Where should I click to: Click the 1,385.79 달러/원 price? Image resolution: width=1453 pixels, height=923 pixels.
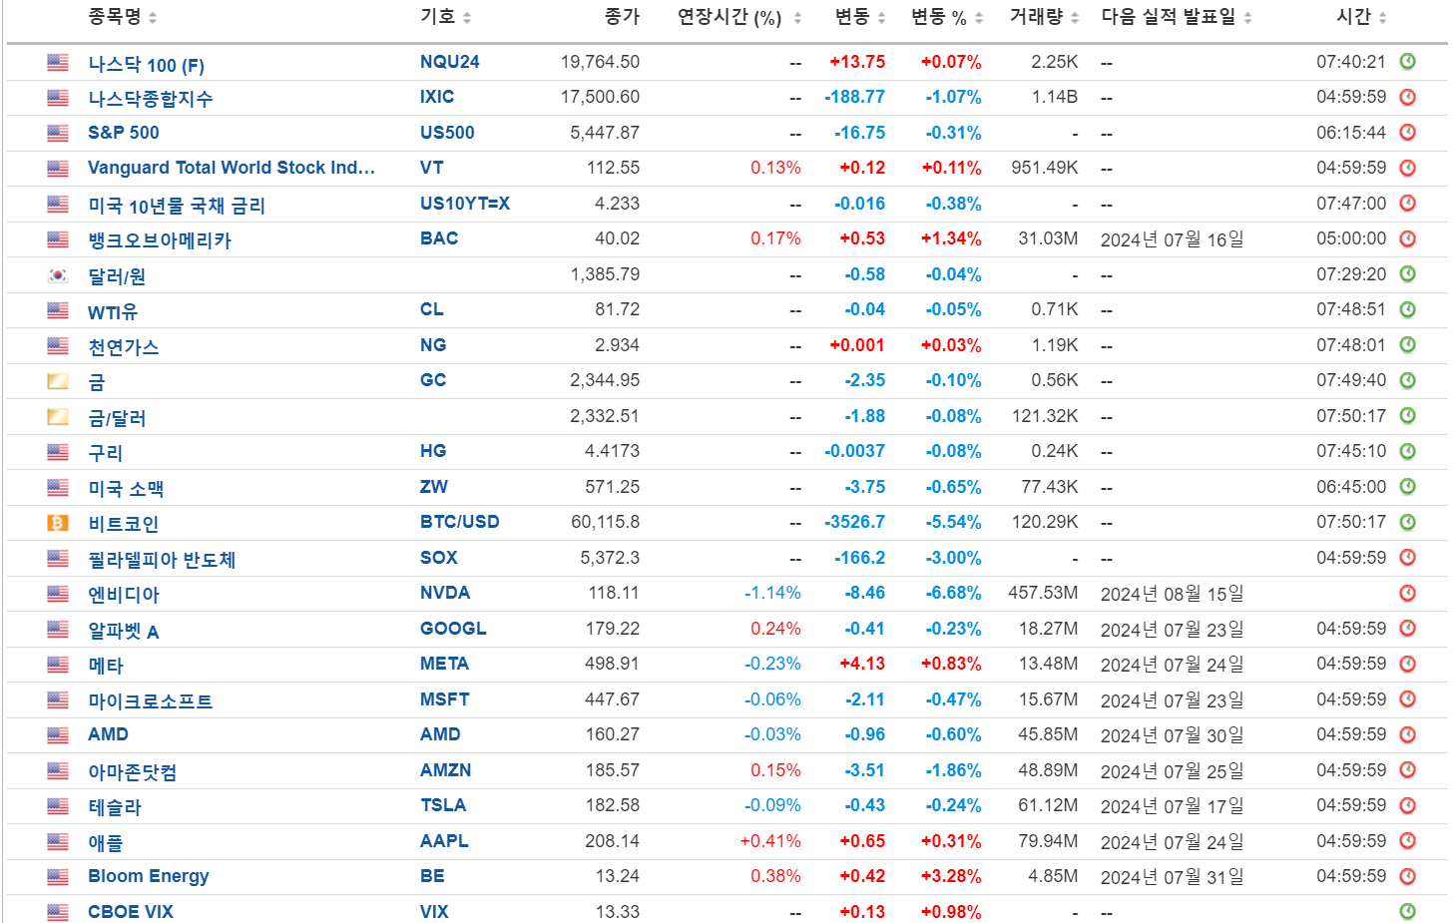(x=605, y=274)
